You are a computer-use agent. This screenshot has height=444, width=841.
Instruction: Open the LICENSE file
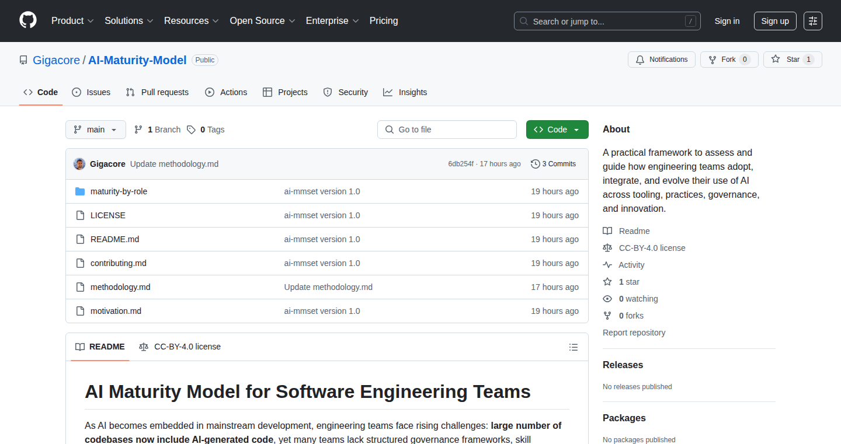tap(108, 215)
